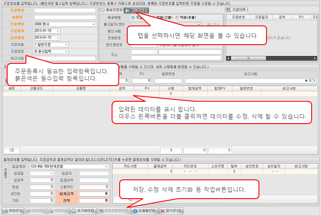Click the 주문이력 horizontal scrollbar thumb
This screenshot has width=321, height=216.
248,58
